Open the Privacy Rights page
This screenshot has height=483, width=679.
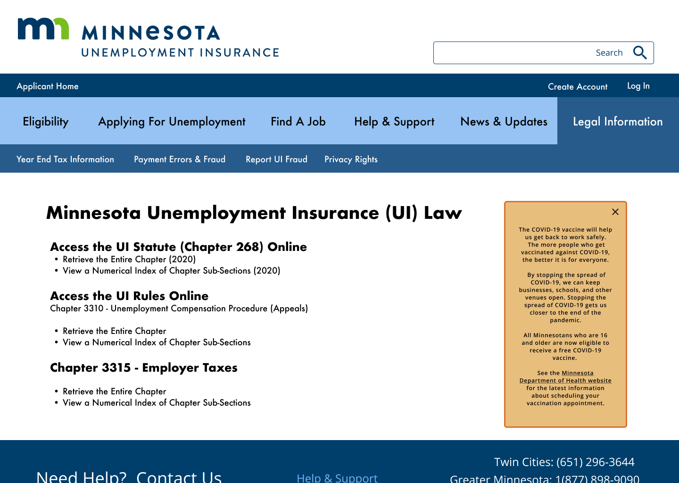point(351,159)
